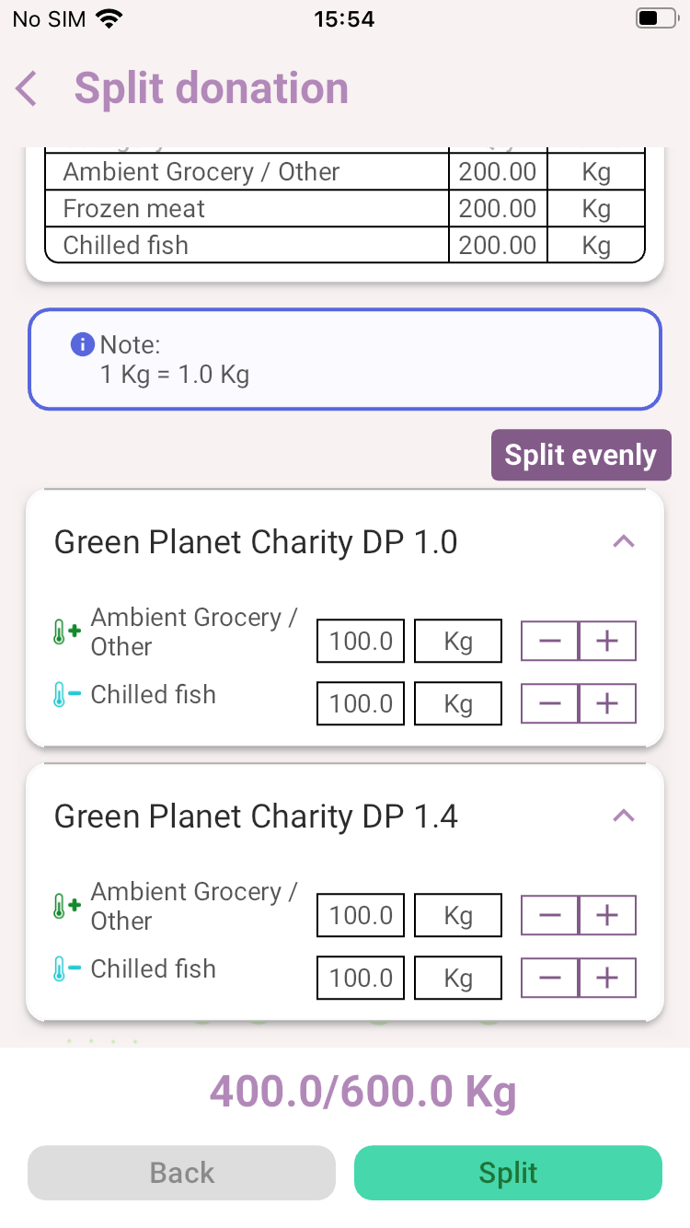The width and height of the screenshot is (690, 1228).
Task: Collapse the Green Planet Charity DP 1.0 section
Action: 624,542
